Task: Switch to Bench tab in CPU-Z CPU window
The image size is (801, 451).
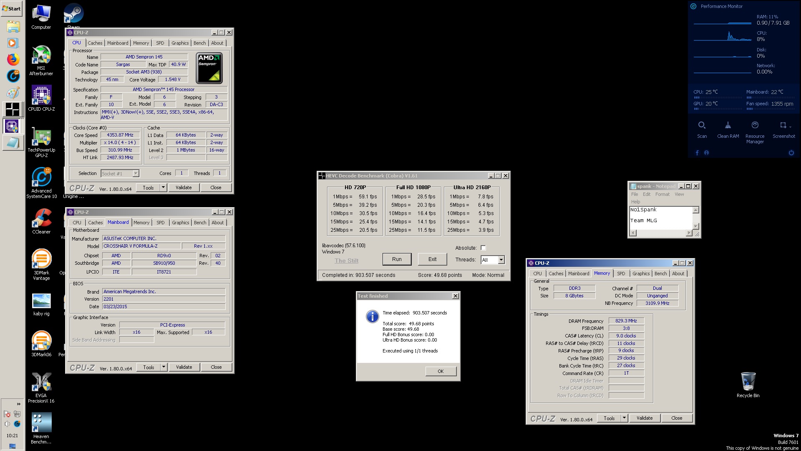Action: pyautogui.click(x=199, y=43)
